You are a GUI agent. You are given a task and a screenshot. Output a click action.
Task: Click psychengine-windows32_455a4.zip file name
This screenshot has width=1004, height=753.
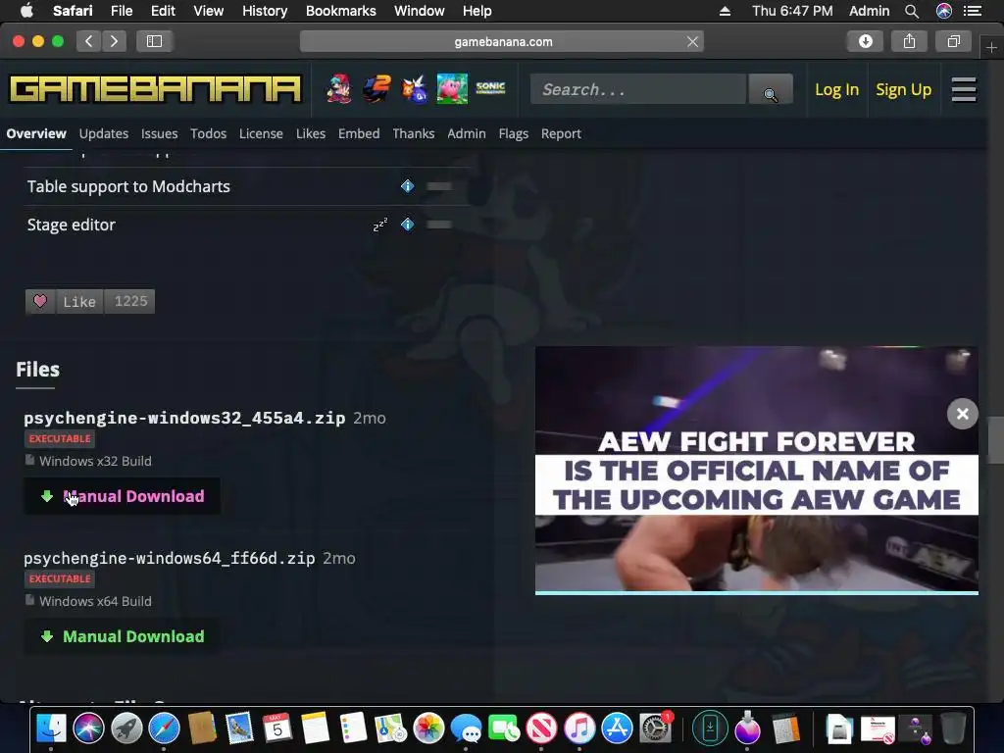(x=184, y=418)
